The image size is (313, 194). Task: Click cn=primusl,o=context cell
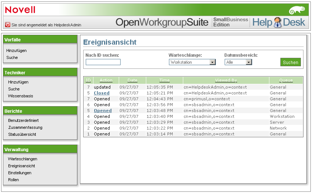[207, 99]
